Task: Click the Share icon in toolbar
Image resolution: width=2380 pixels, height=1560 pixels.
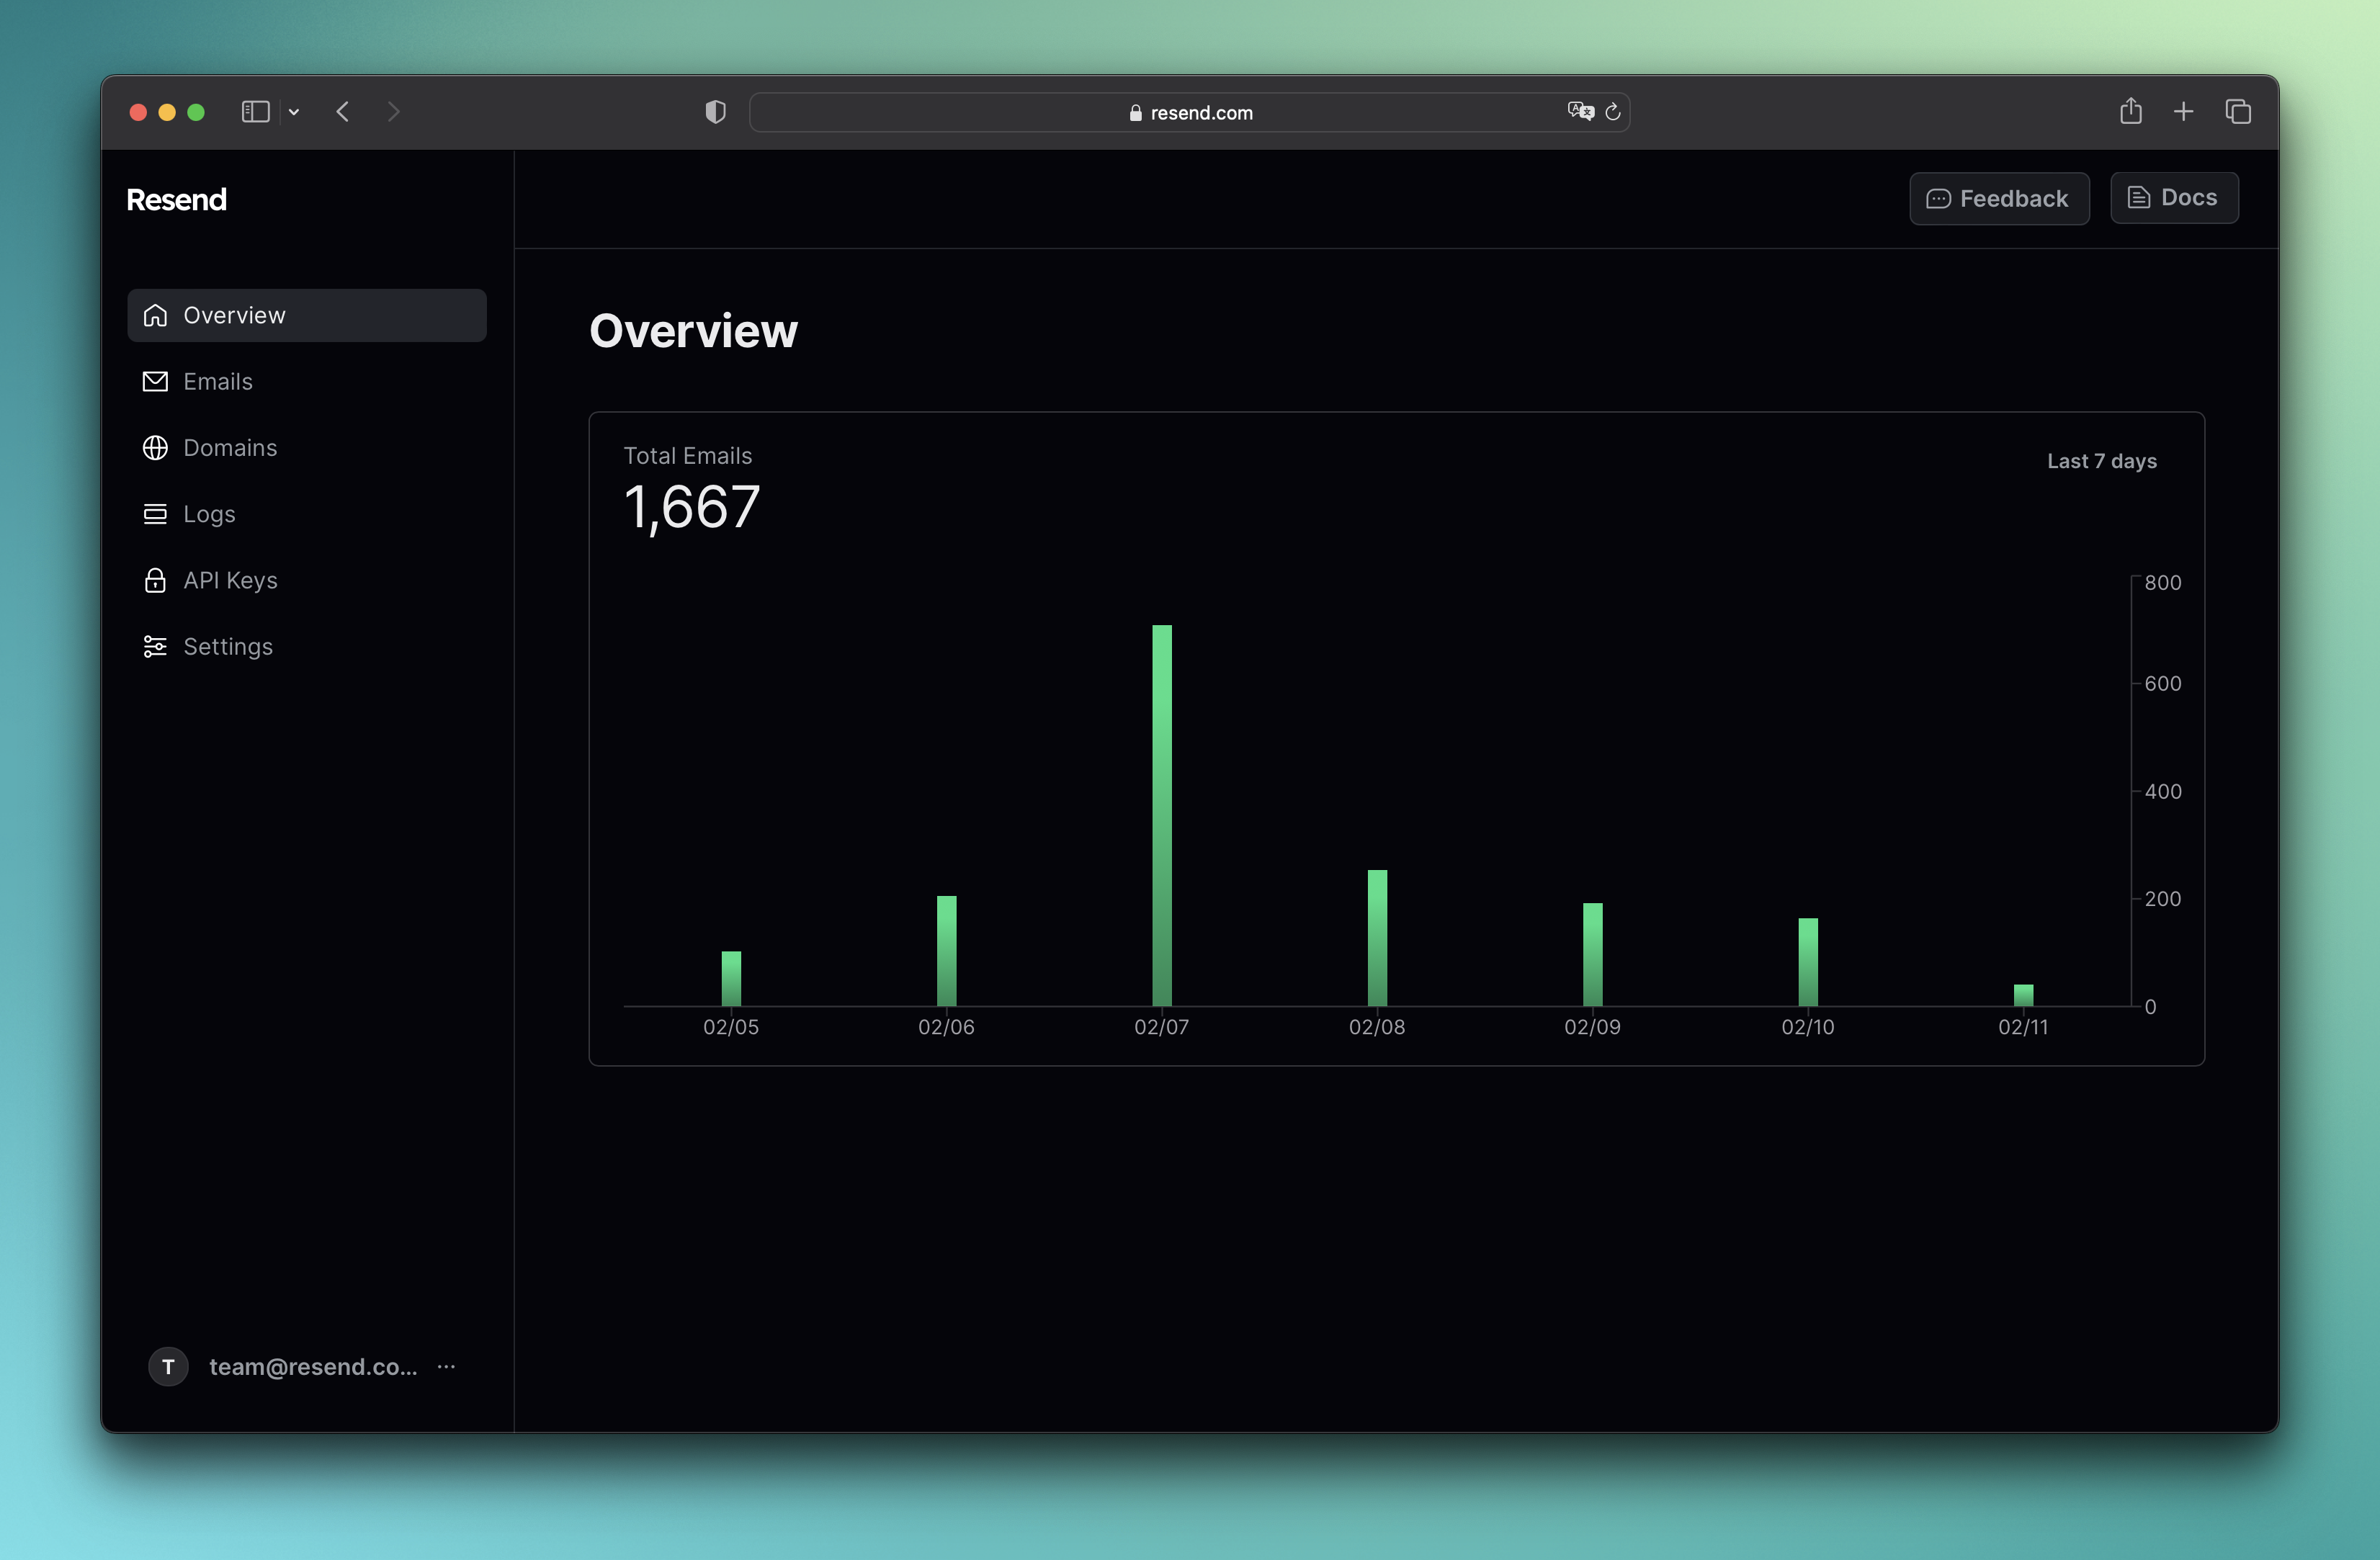Action: [x=2130, y=111]
